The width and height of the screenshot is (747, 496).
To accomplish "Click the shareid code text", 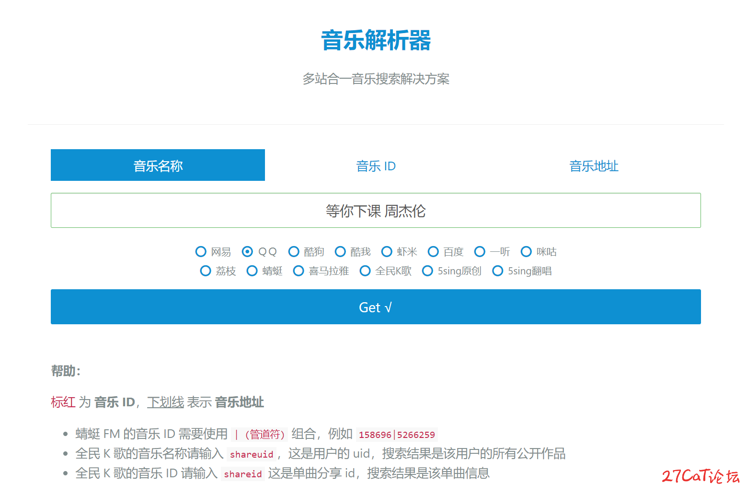I will 243,474.
